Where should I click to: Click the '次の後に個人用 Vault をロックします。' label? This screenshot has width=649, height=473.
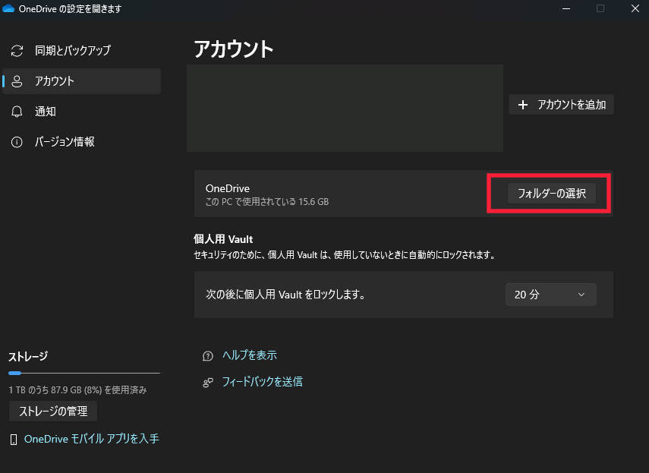285,295
